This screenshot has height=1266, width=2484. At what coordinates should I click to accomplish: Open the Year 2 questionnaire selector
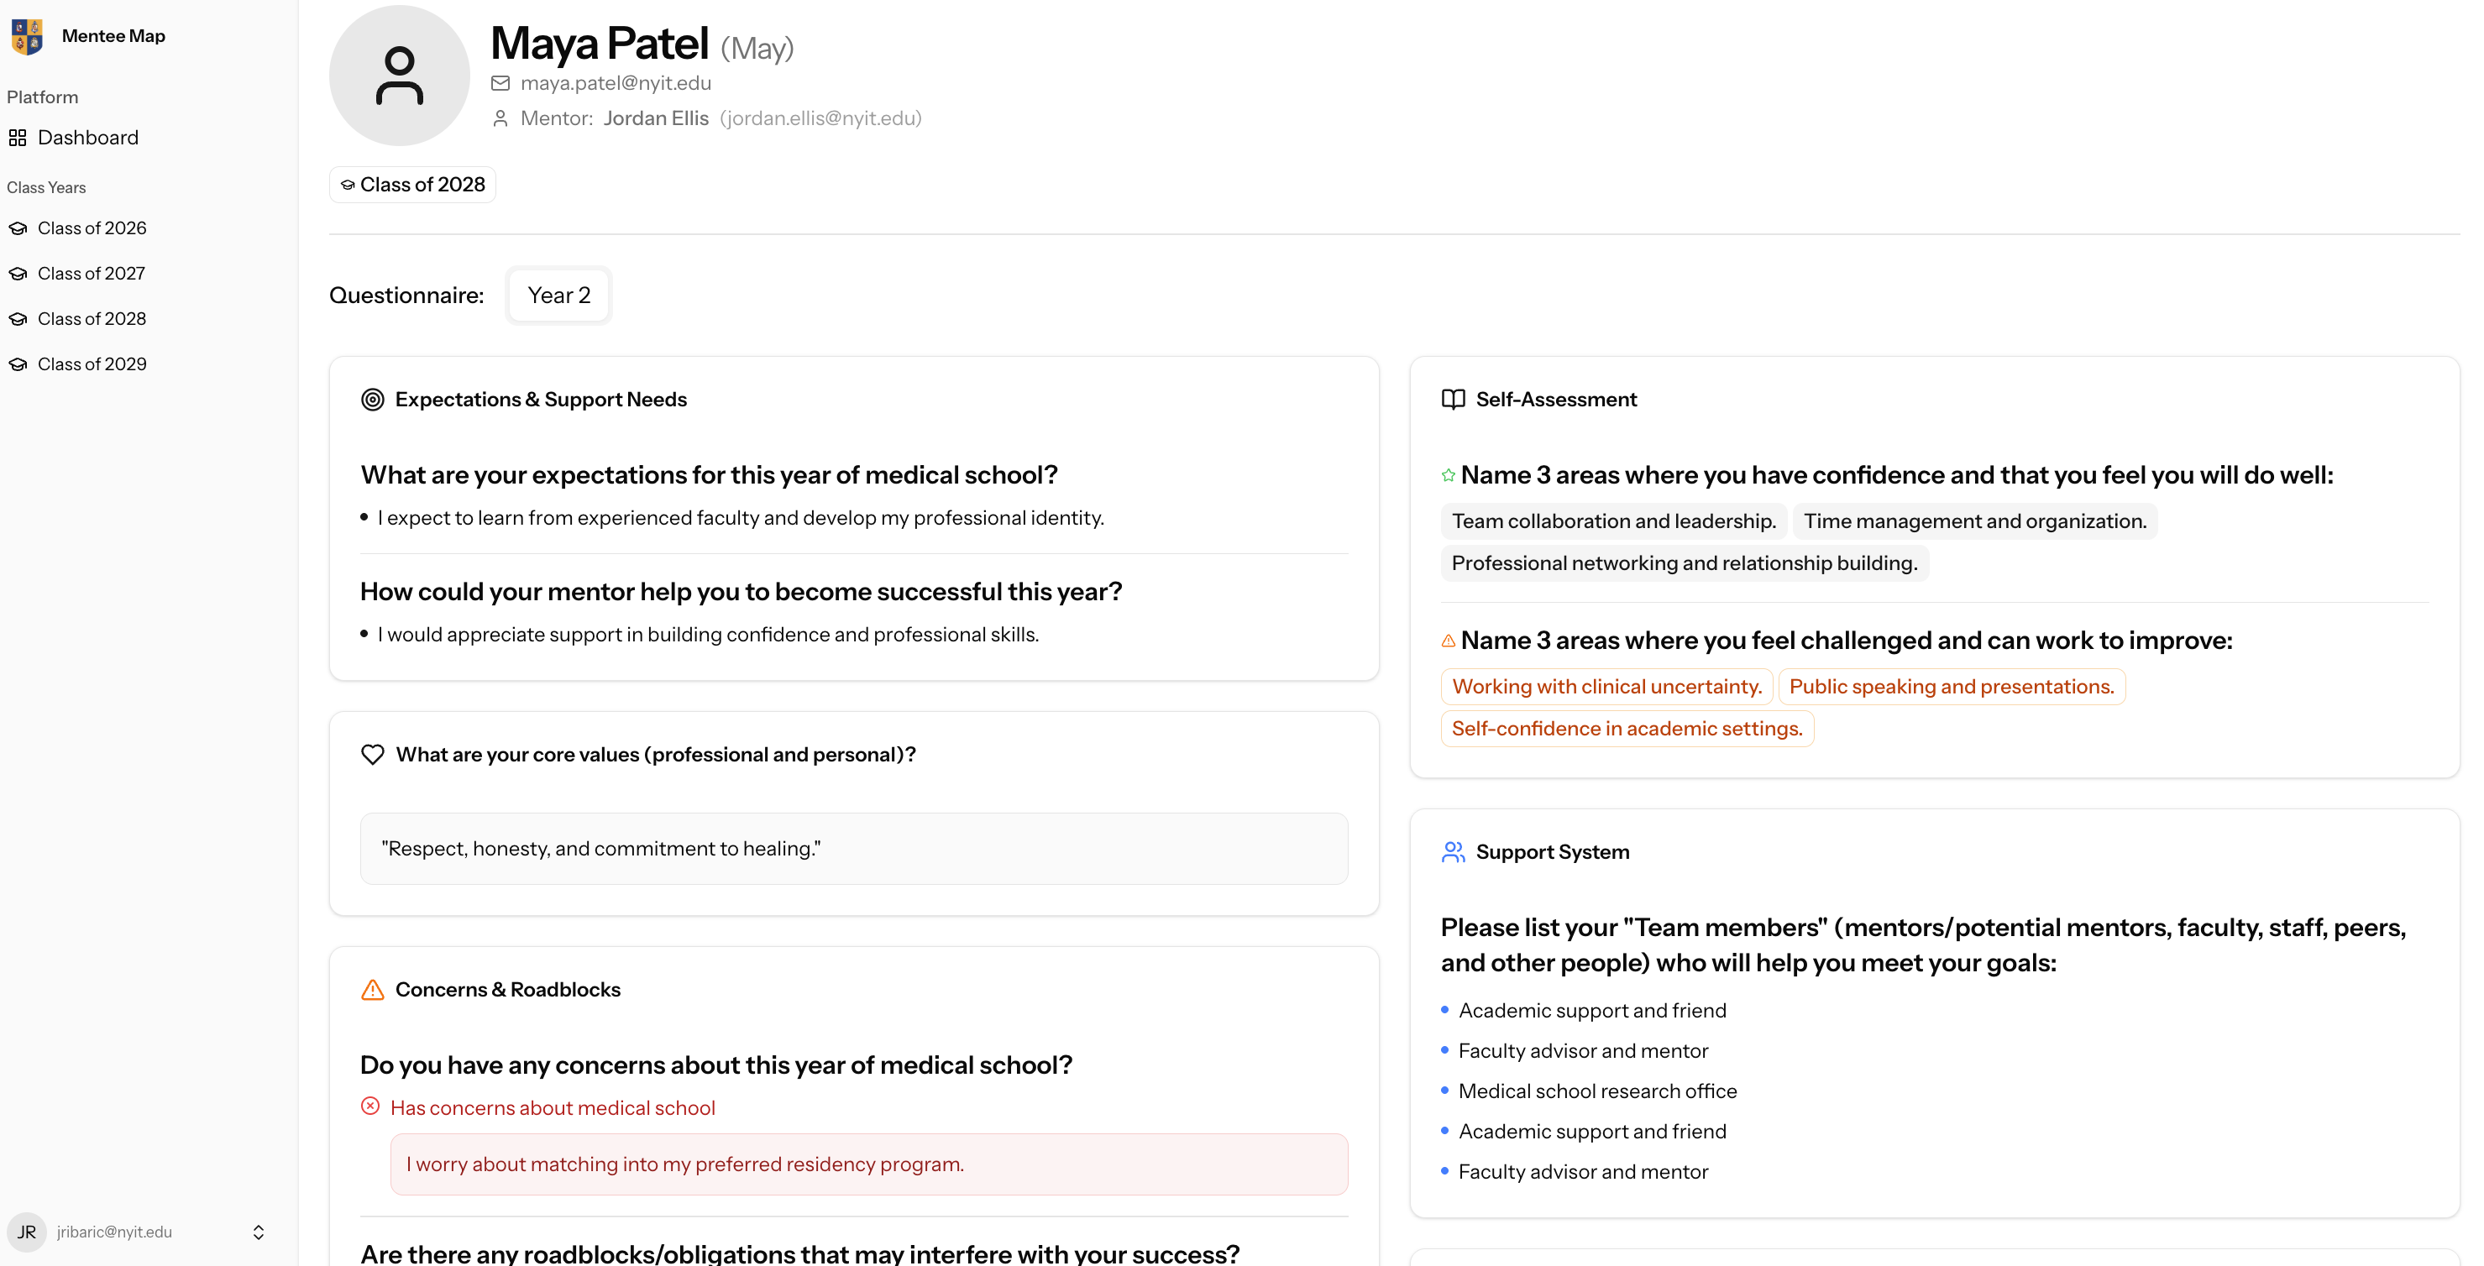click(x=559, y=295)
